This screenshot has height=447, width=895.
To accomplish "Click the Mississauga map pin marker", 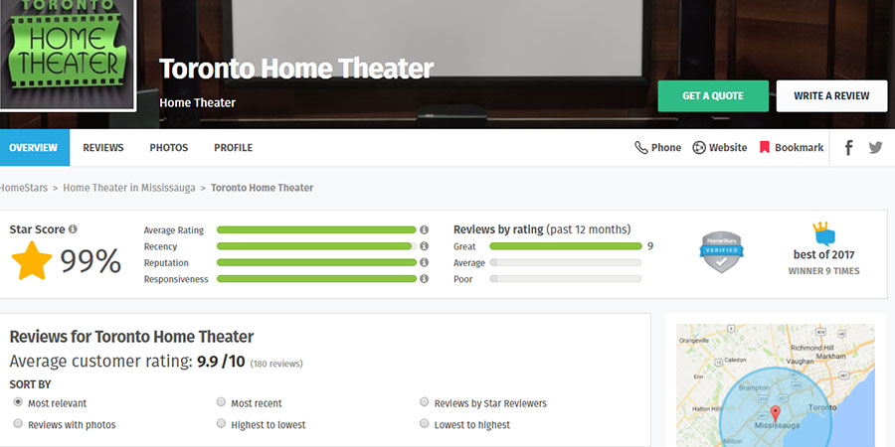I will pyautogui.click(x=773, y=412).
